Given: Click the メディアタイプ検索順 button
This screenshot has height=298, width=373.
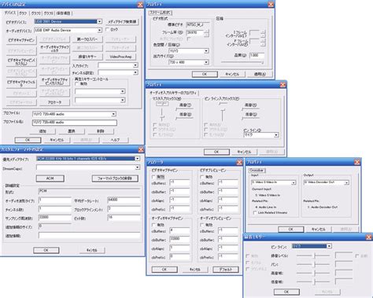Looking at the screenshot, I should (x=122, y=22).
